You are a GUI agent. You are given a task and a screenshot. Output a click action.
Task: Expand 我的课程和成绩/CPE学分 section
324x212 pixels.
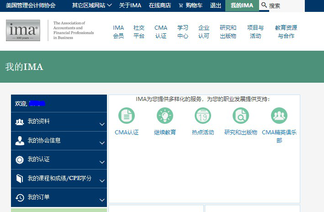[59, 179]
